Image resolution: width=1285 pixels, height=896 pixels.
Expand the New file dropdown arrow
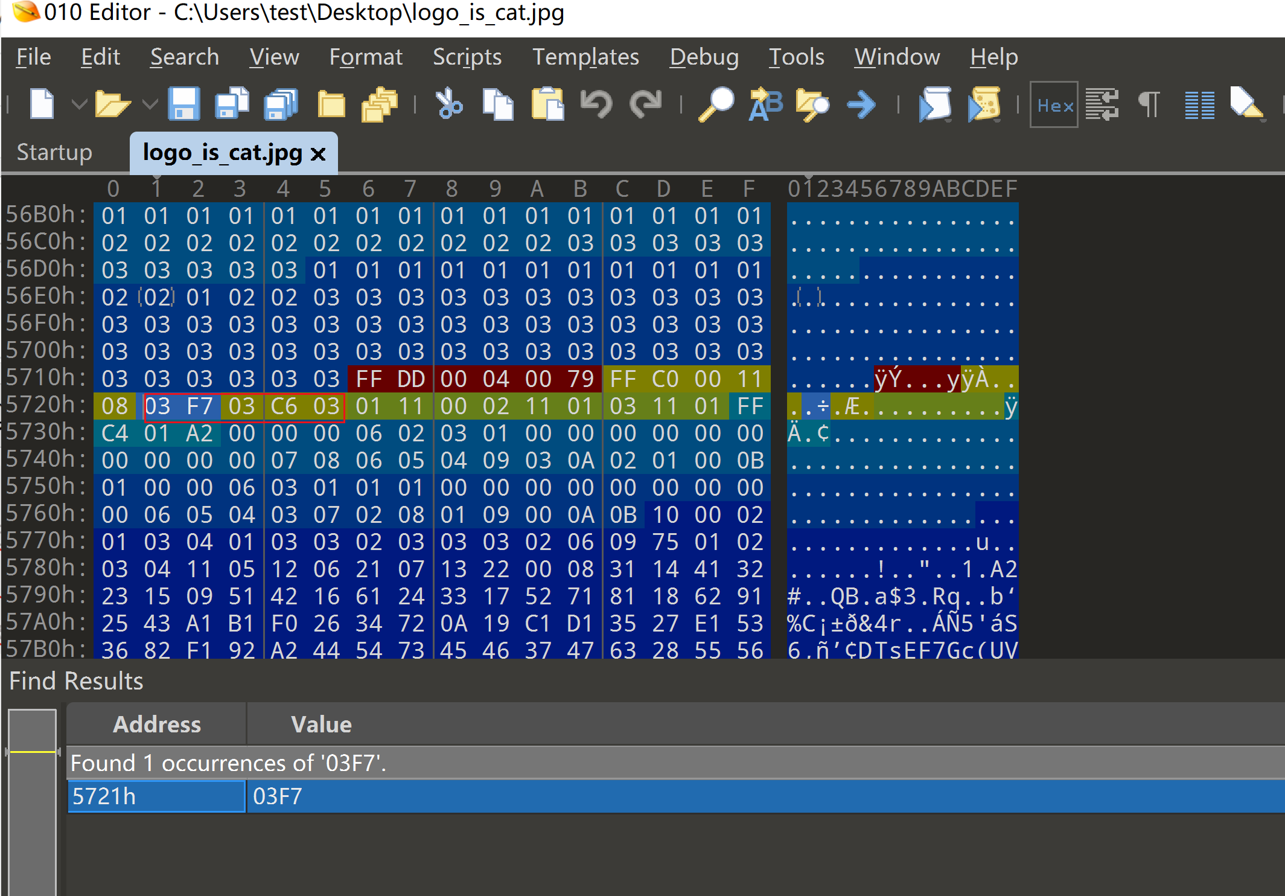pyautogui.click(x=78, y=104)
